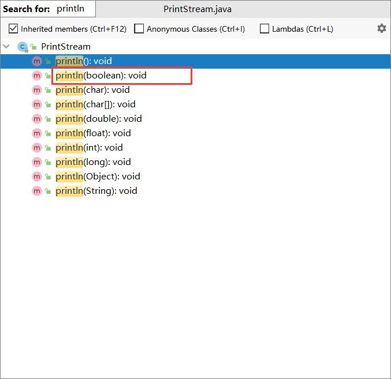Click method icon beside println(char[])
Screen dimensions: 391x379
pyautogui.click(x=37, y=104)
